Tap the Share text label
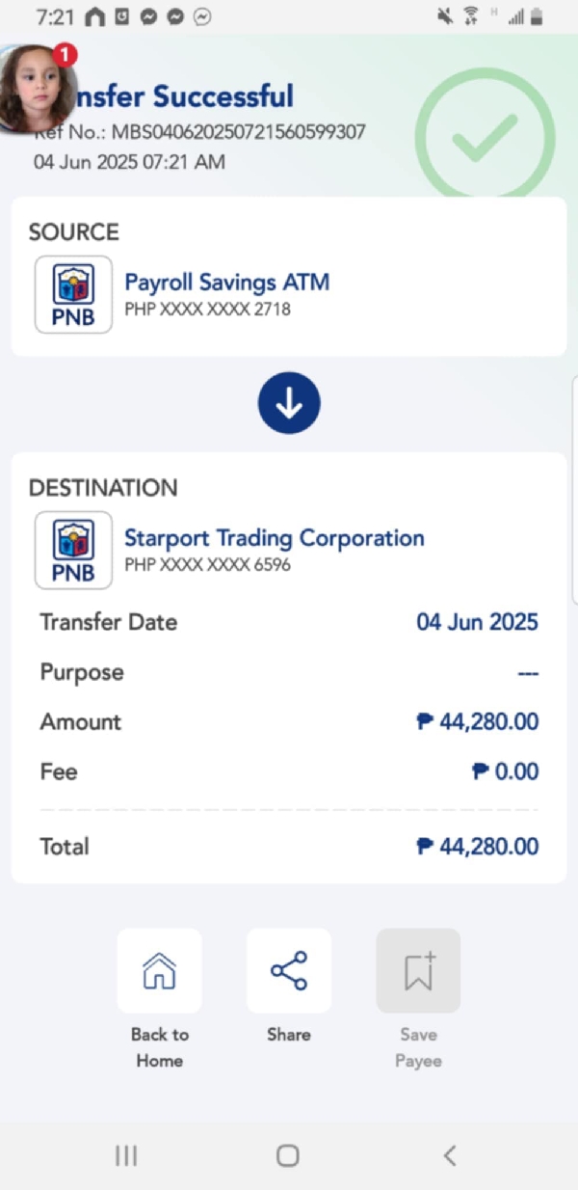 [289, 1035]
